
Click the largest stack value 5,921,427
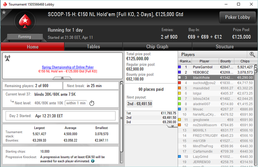pyautogui.click(x=39, y=134)
